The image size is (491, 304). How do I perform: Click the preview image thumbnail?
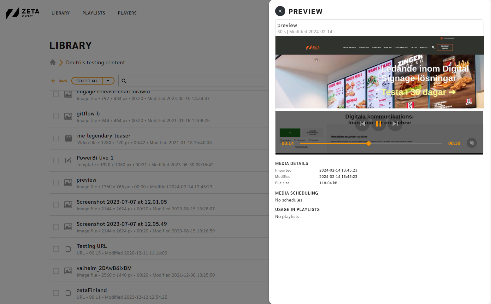point(379,95)
